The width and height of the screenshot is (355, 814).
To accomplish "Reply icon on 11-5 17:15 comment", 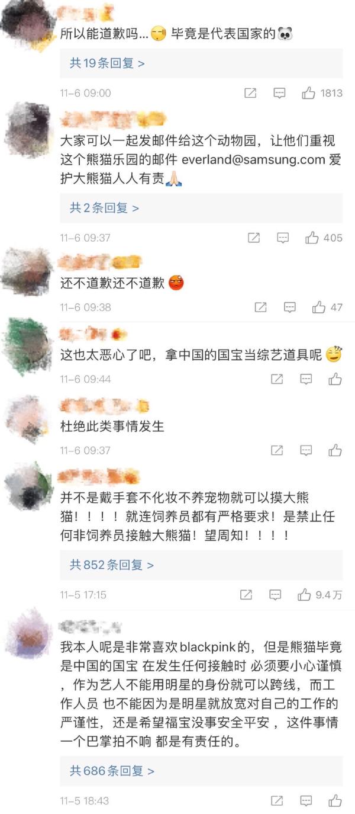I will click(275, 594).
